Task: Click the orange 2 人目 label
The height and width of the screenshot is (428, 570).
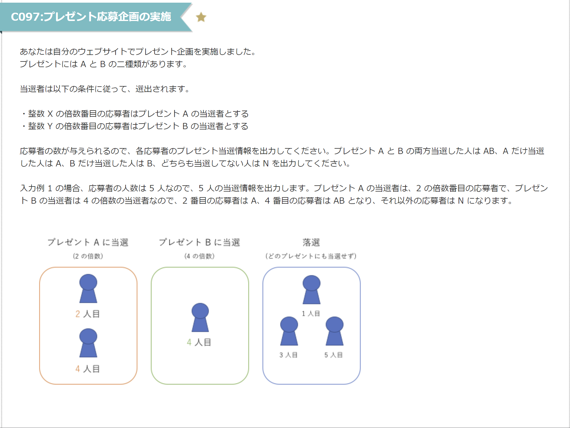Action: click(87, 314)
